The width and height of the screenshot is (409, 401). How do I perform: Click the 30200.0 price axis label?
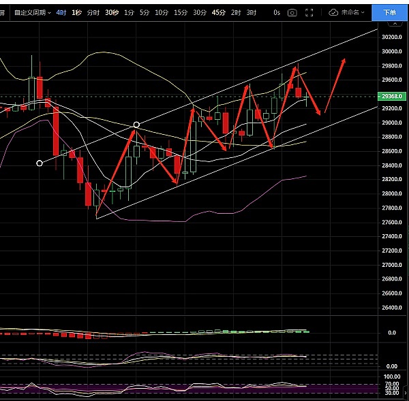(392, 37)
